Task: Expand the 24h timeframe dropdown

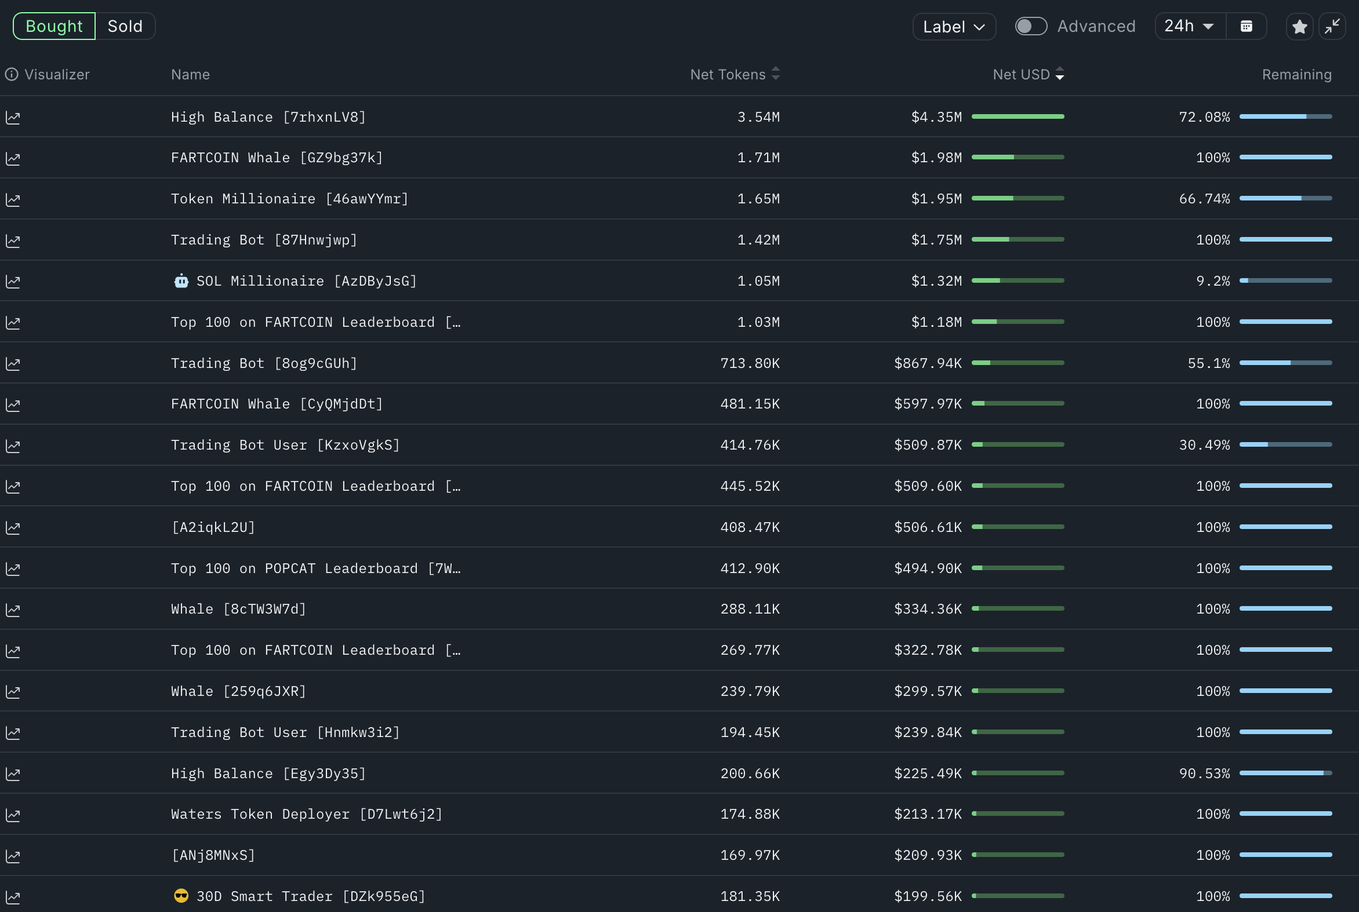Action: (x=1189, y=27)
